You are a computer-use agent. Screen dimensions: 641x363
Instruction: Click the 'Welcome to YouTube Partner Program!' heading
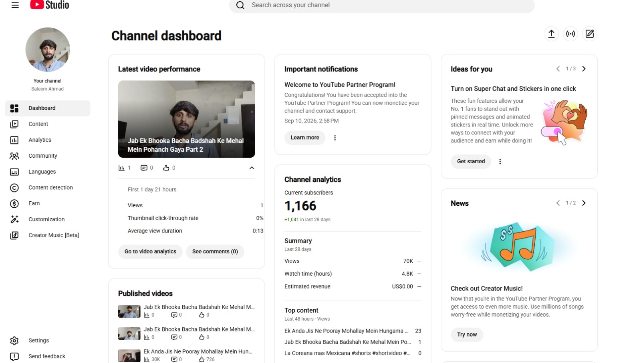340,85
